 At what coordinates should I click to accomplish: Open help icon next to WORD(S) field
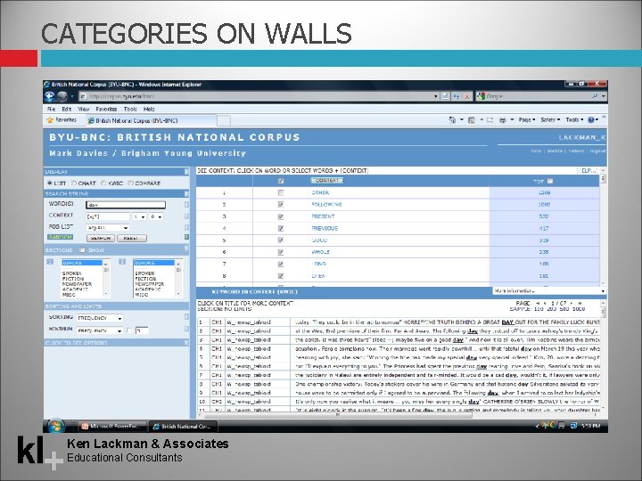point(186,205)
